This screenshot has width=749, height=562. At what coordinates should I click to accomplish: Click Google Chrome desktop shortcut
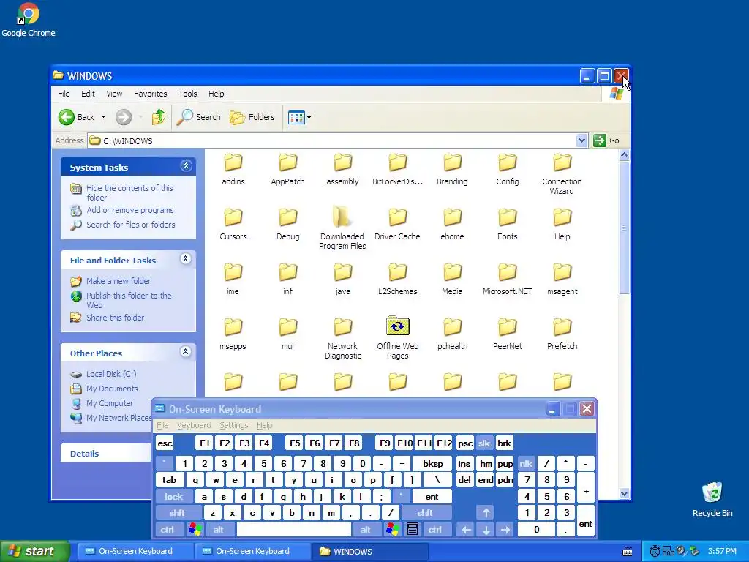pos(29,20)
